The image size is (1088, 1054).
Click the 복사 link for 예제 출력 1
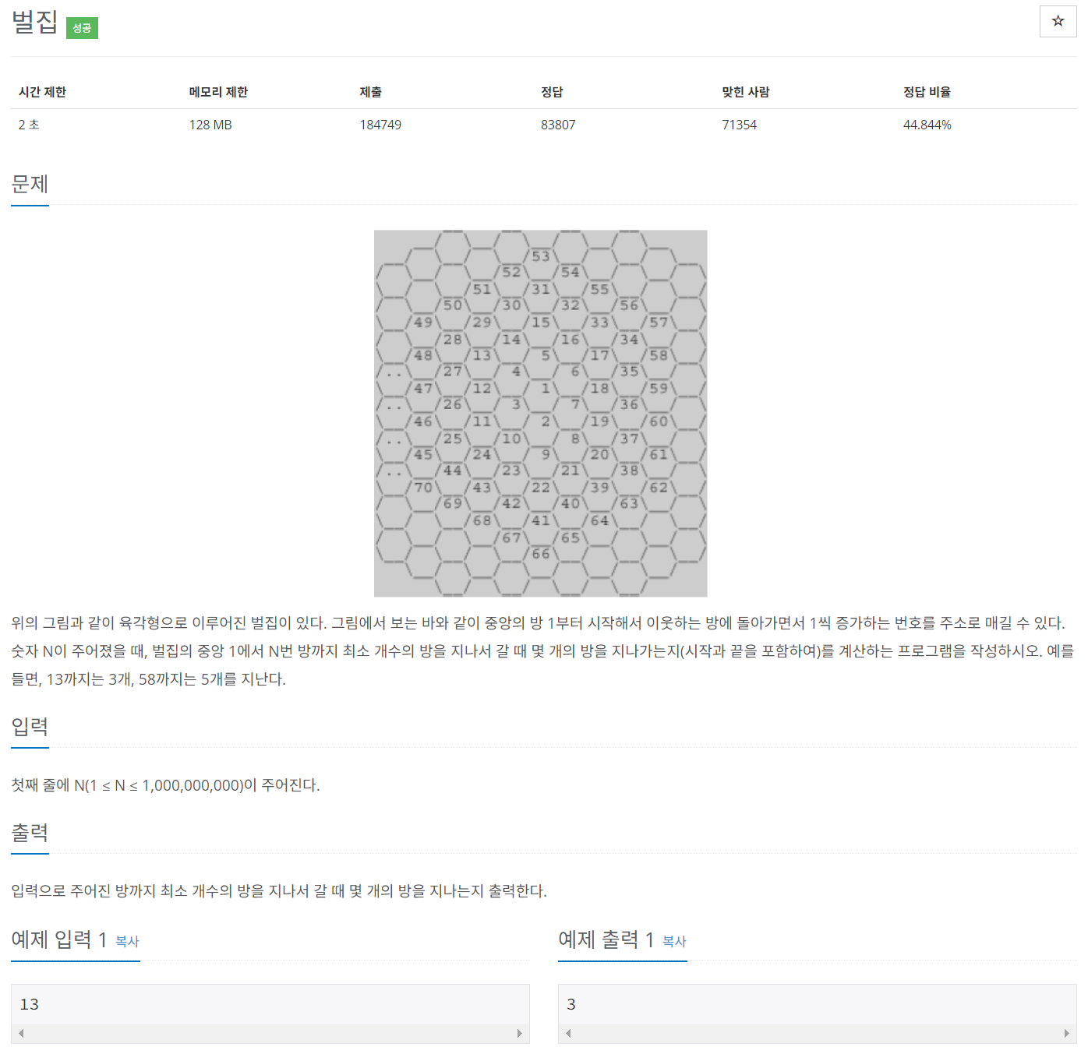pyautogui.click(x=674, y=941)
